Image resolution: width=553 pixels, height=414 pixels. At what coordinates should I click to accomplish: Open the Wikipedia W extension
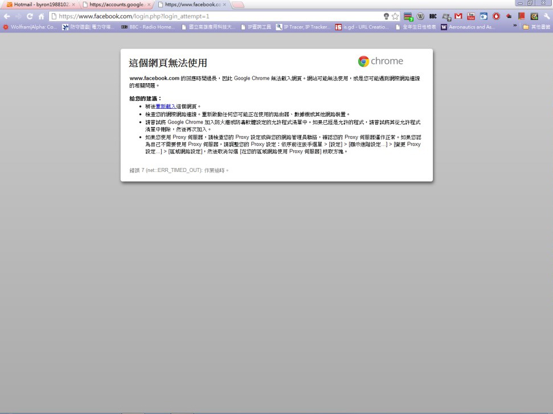pyautogui.click(x=420, y=16)
